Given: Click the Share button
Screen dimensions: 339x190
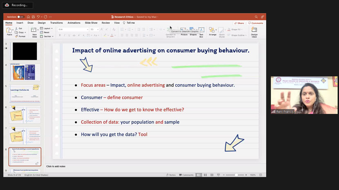Looking at the screenshot, I should coord(239,23).
